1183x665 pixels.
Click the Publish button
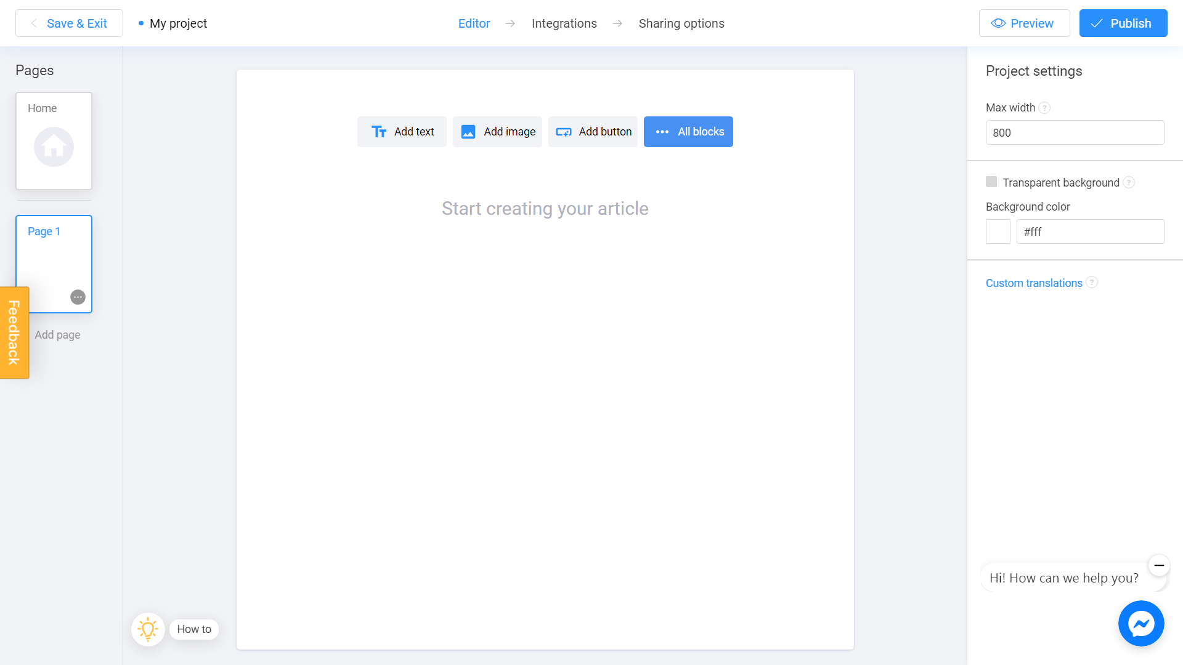1124,23
